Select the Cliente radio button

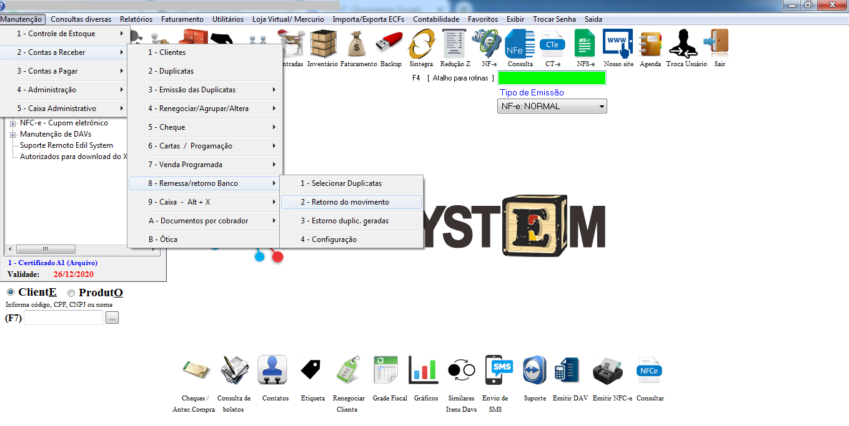pyautogui.click(x=11, y=293)
